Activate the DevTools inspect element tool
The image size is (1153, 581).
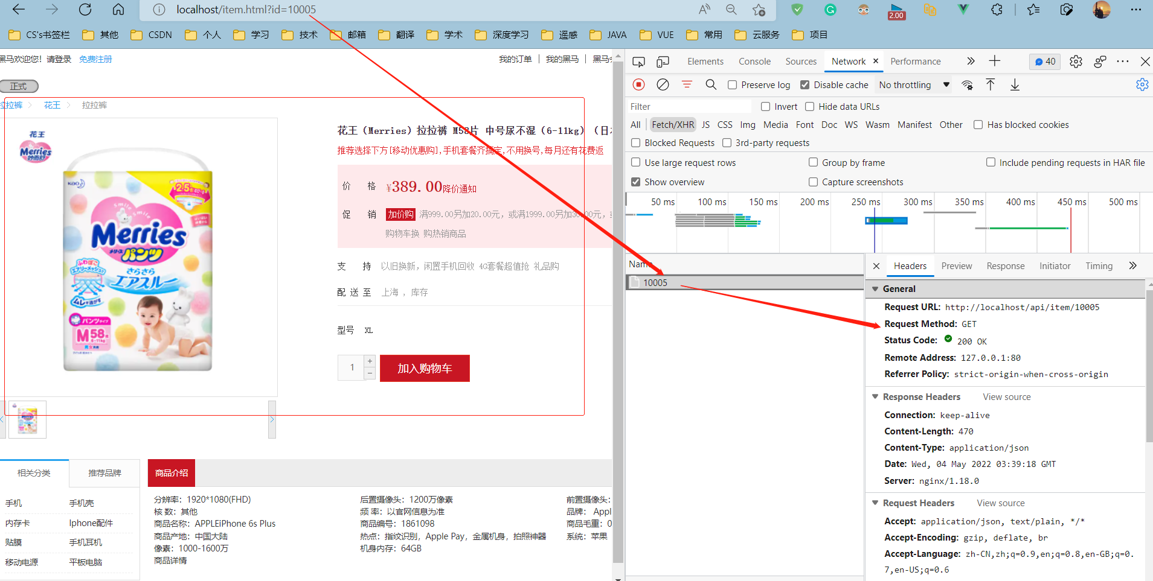click(638, 62)
